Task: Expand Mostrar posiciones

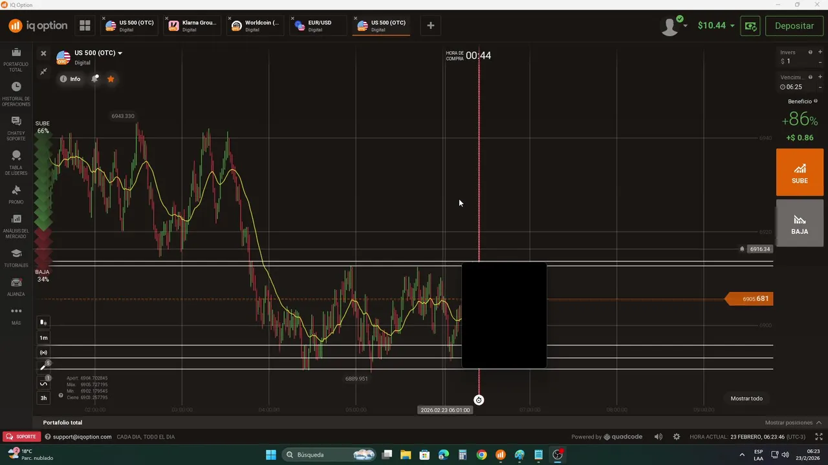Action: tap(793, 422)
